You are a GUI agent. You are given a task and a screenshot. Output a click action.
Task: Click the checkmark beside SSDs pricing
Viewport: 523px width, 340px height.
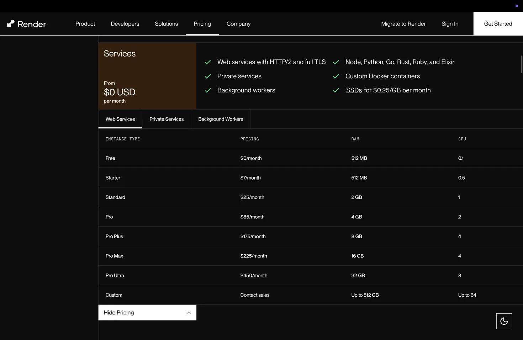point(336,90)
